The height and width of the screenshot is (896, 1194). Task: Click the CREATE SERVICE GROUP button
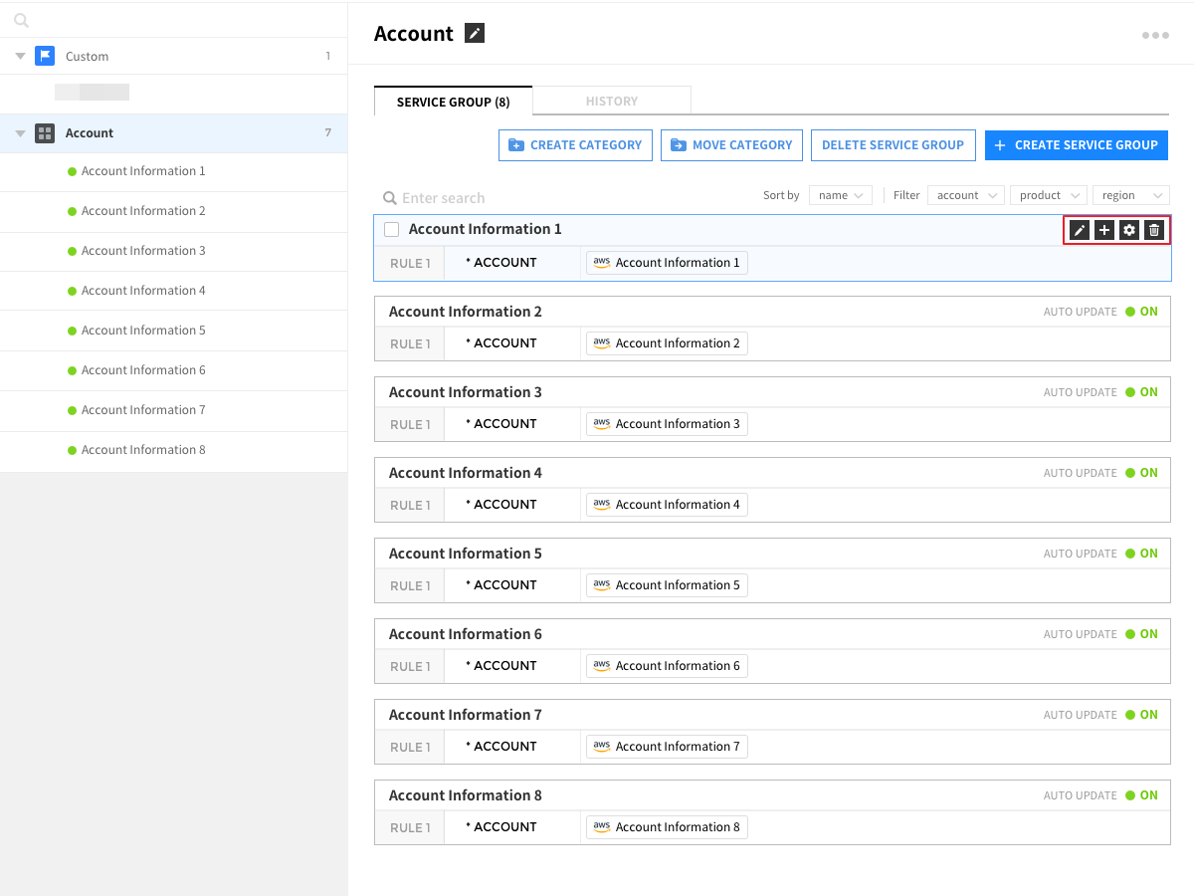(1076, 144)
